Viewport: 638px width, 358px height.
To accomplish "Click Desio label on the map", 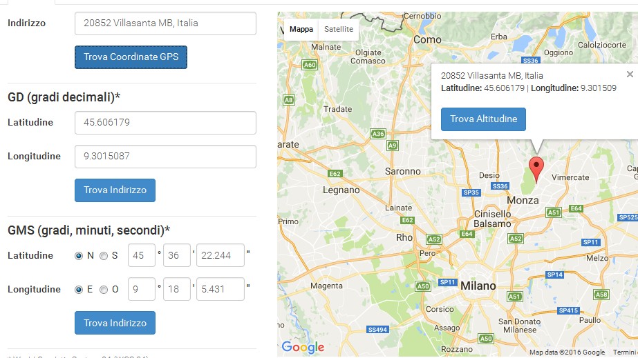I will [489, 175].
